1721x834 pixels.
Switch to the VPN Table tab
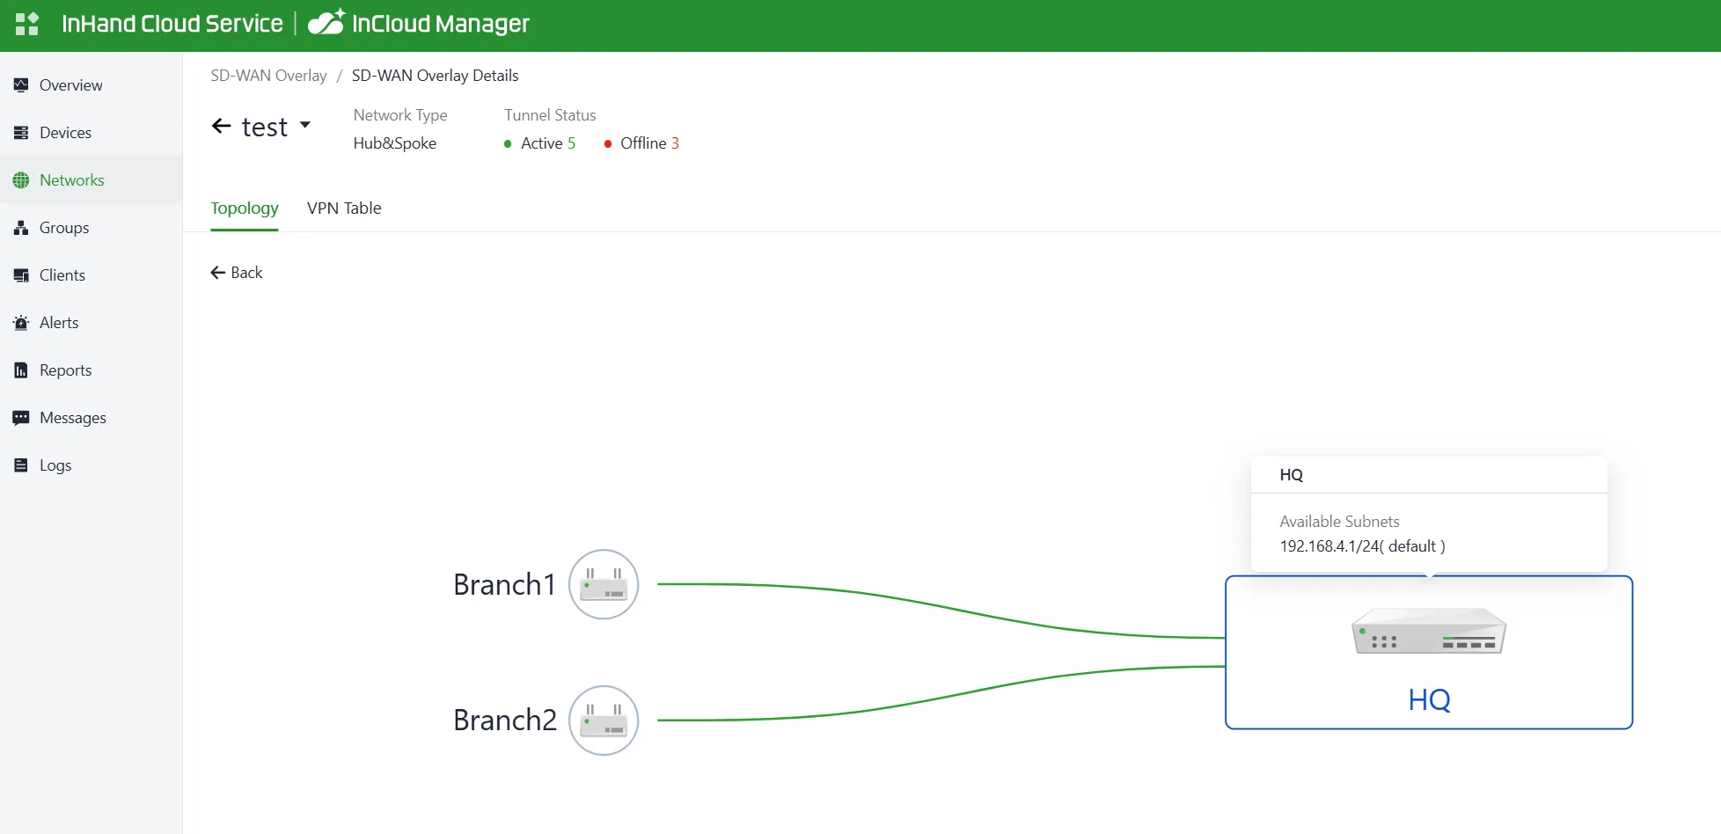[x=344, y=208]
